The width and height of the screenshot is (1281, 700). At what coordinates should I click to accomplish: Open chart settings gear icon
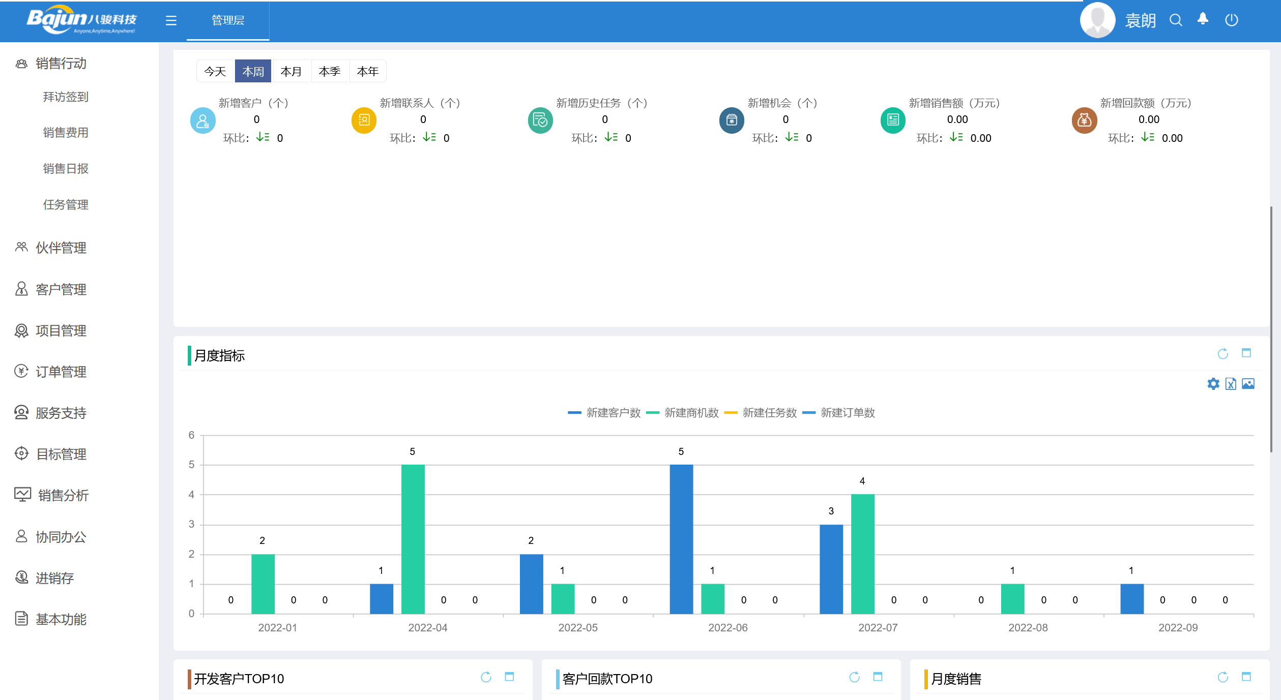pyautogui.click(x=1213, y=384)
